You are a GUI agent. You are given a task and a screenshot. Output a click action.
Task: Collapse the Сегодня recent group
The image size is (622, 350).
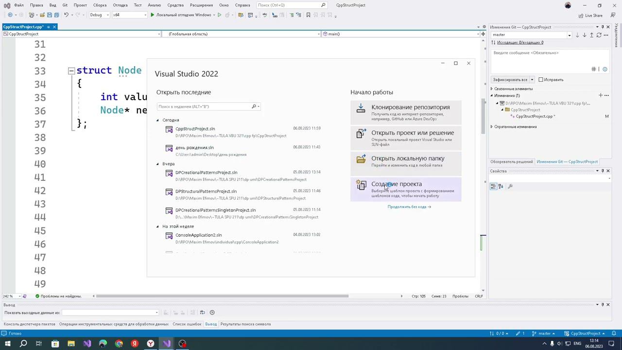click(157, 120)
